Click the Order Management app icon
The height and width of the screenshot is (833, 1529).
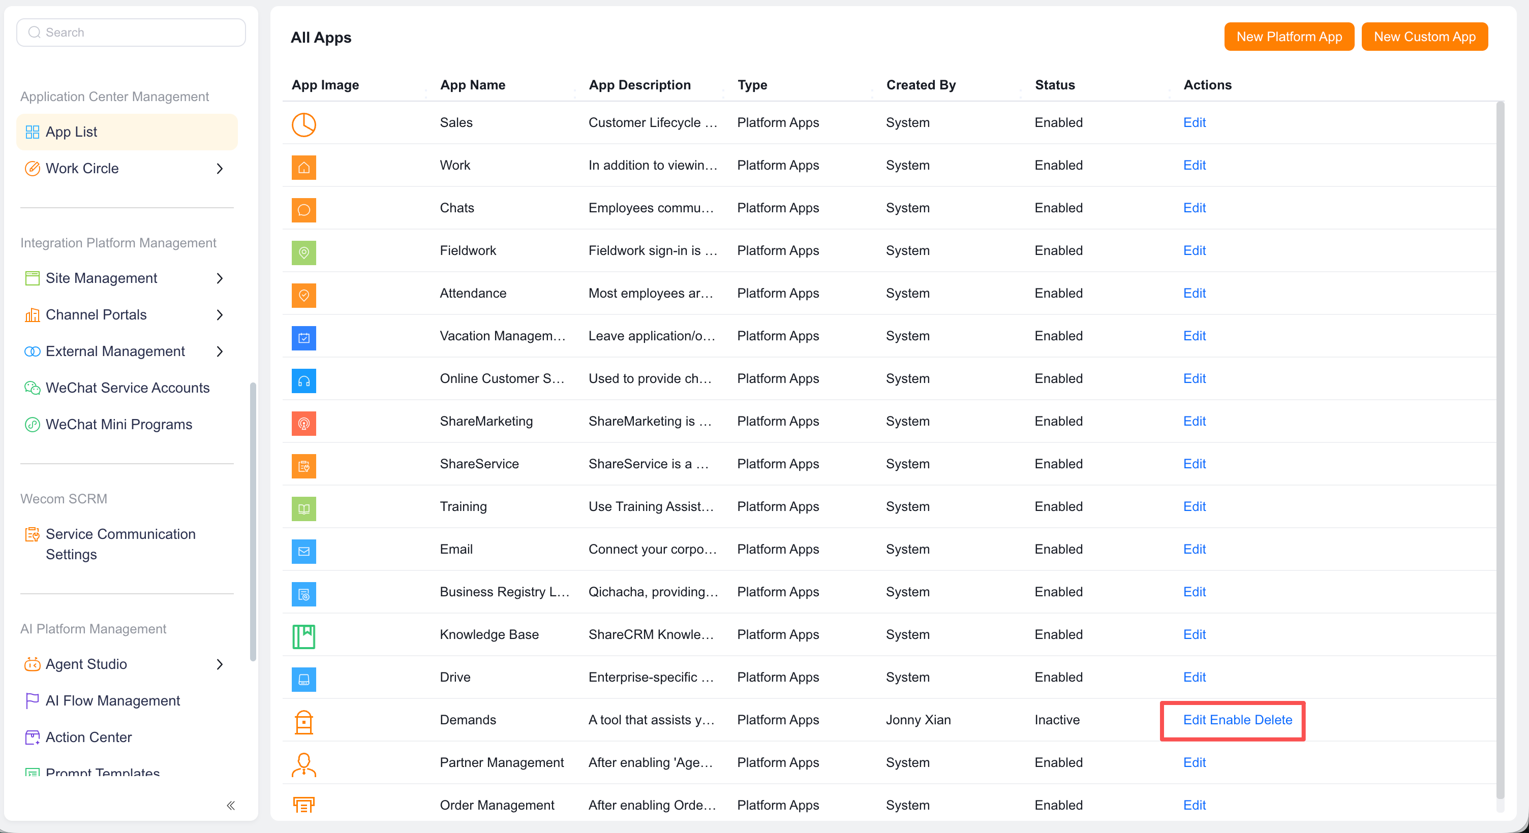303,805
